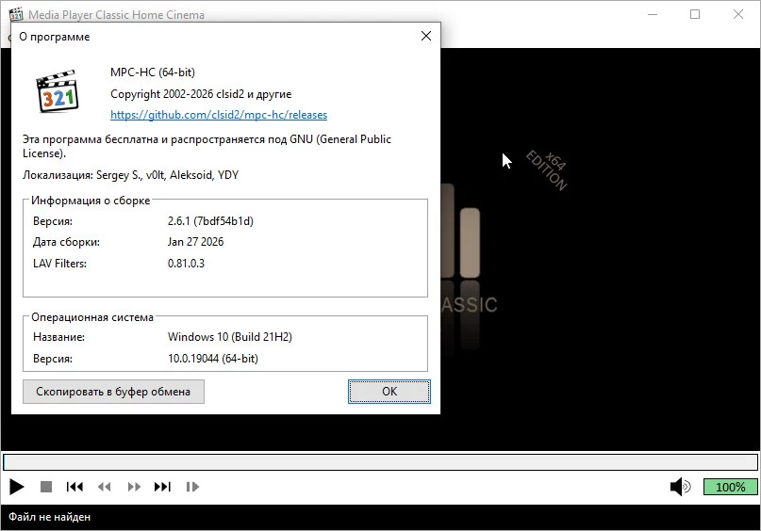Viewport: 761px width, 531px height.
Task: Click the seek bar above playback controls
Action: point(380,462)
